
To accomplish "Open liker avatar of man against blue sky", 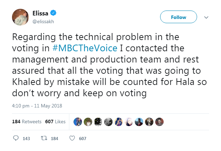I will 139,122.
